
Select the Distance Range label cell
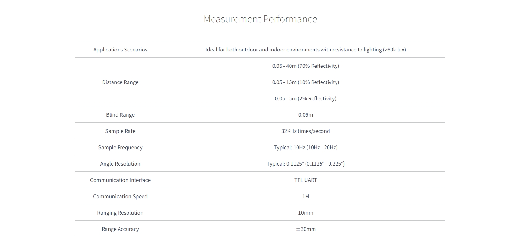pyautogui.click(x=120, y=82)
